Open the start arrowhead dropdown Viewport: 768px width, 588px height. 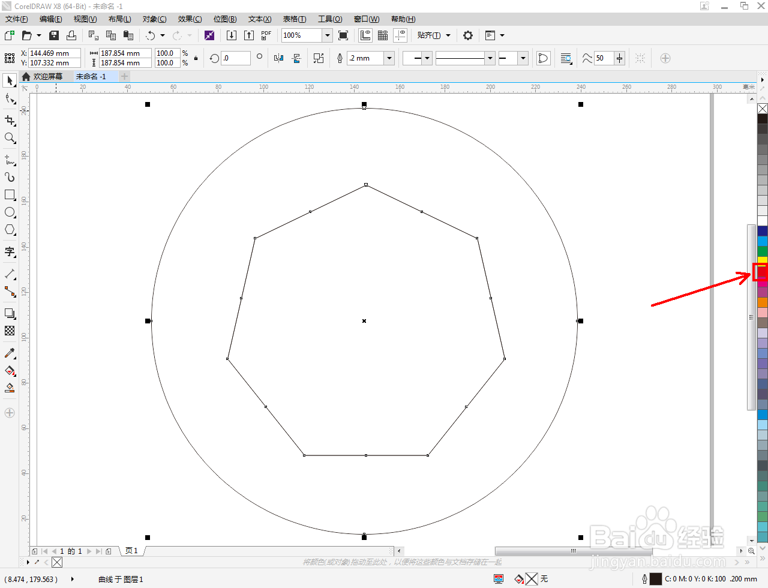427,58
